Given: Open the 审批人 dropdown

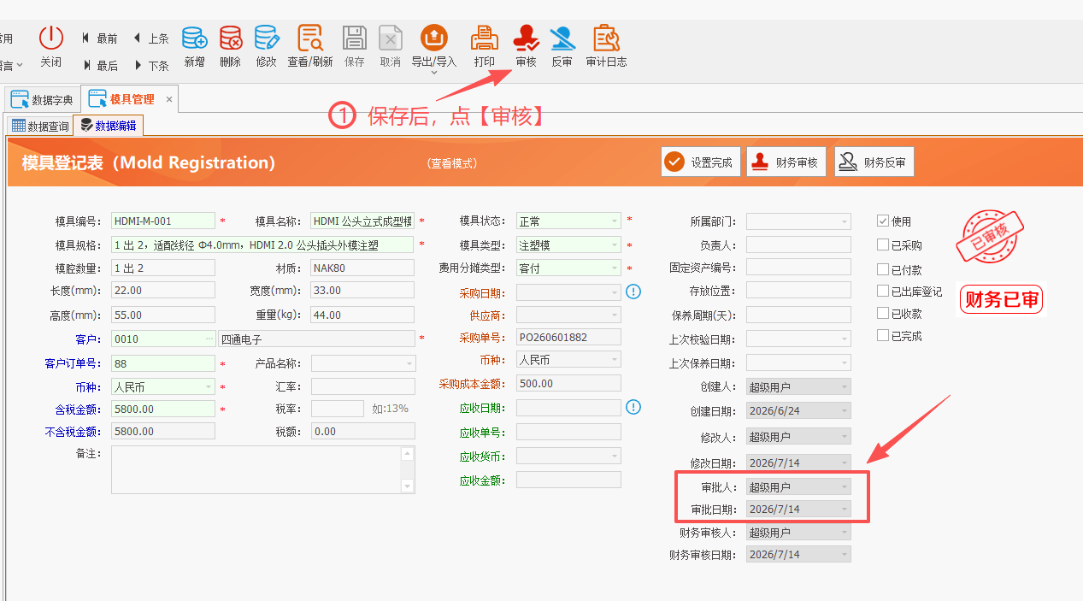Looking at the screenshot, I should pyautogui.click(x=845, y=487).
